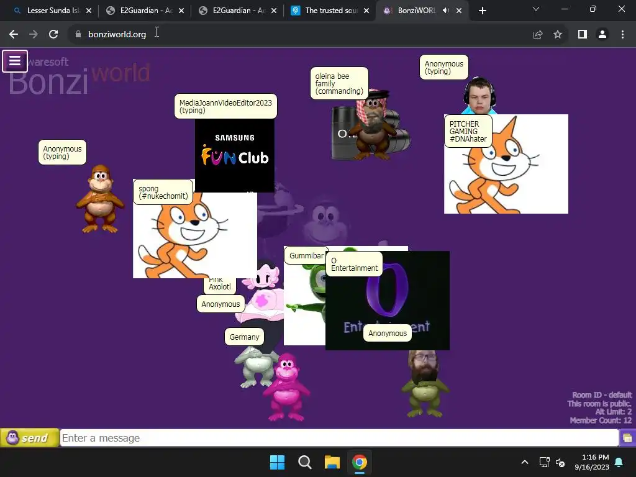Click the Samsung Fun Club image

tap(234, 155)
